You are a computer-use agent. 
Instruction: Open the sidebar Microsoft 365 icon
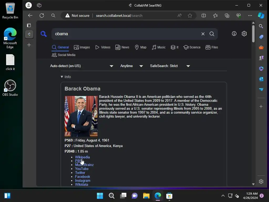(261, 69)
